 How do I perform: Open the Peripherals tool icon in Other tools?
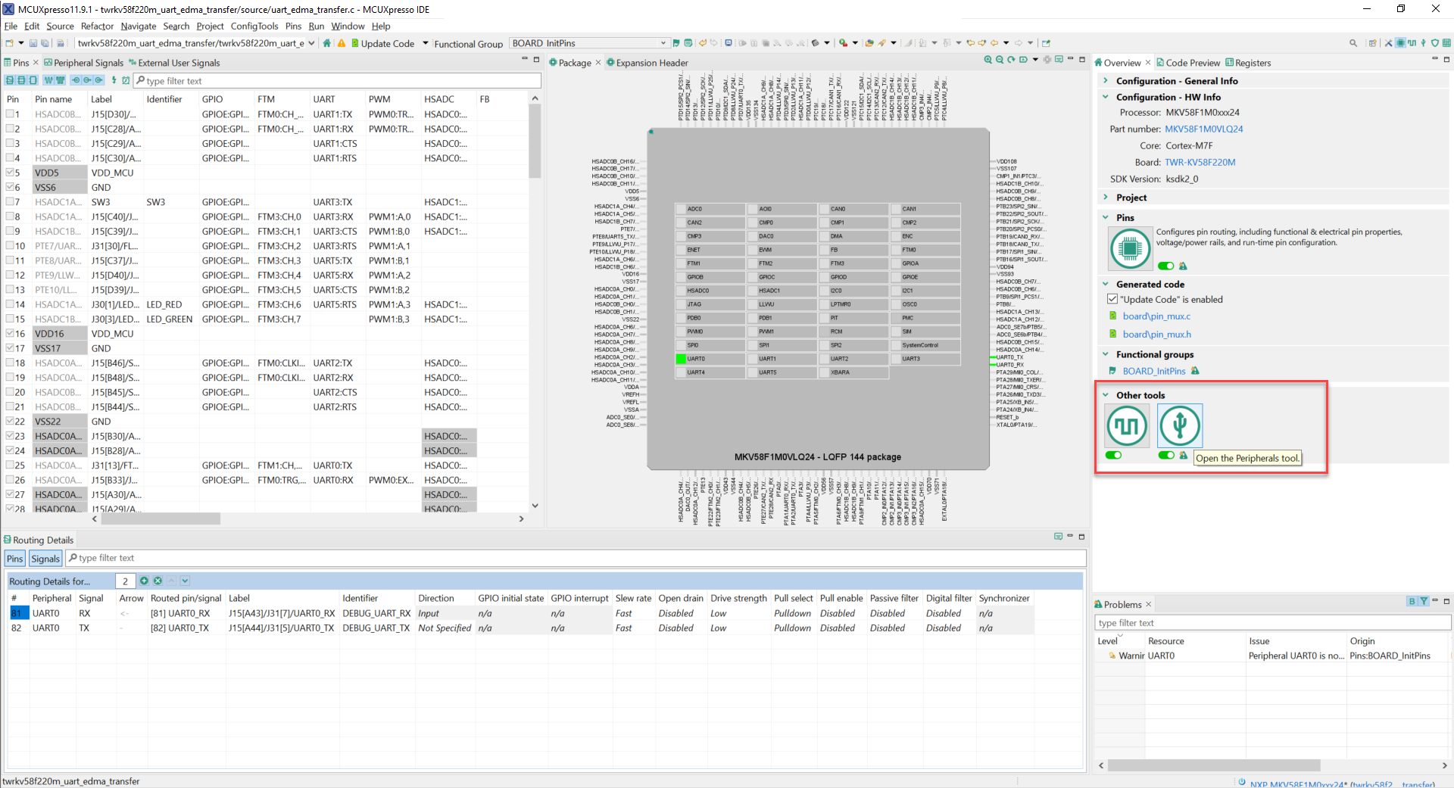pyautogui.click(x=1179, y=425)
